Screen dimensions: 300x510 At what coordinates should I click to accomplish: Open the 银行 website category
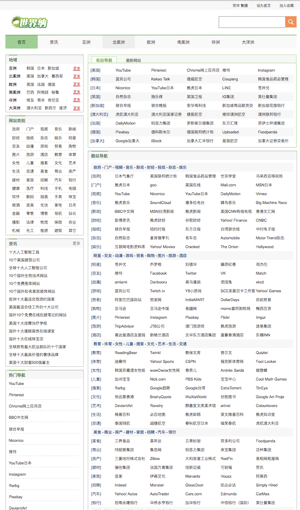click(x=73, y=180)
